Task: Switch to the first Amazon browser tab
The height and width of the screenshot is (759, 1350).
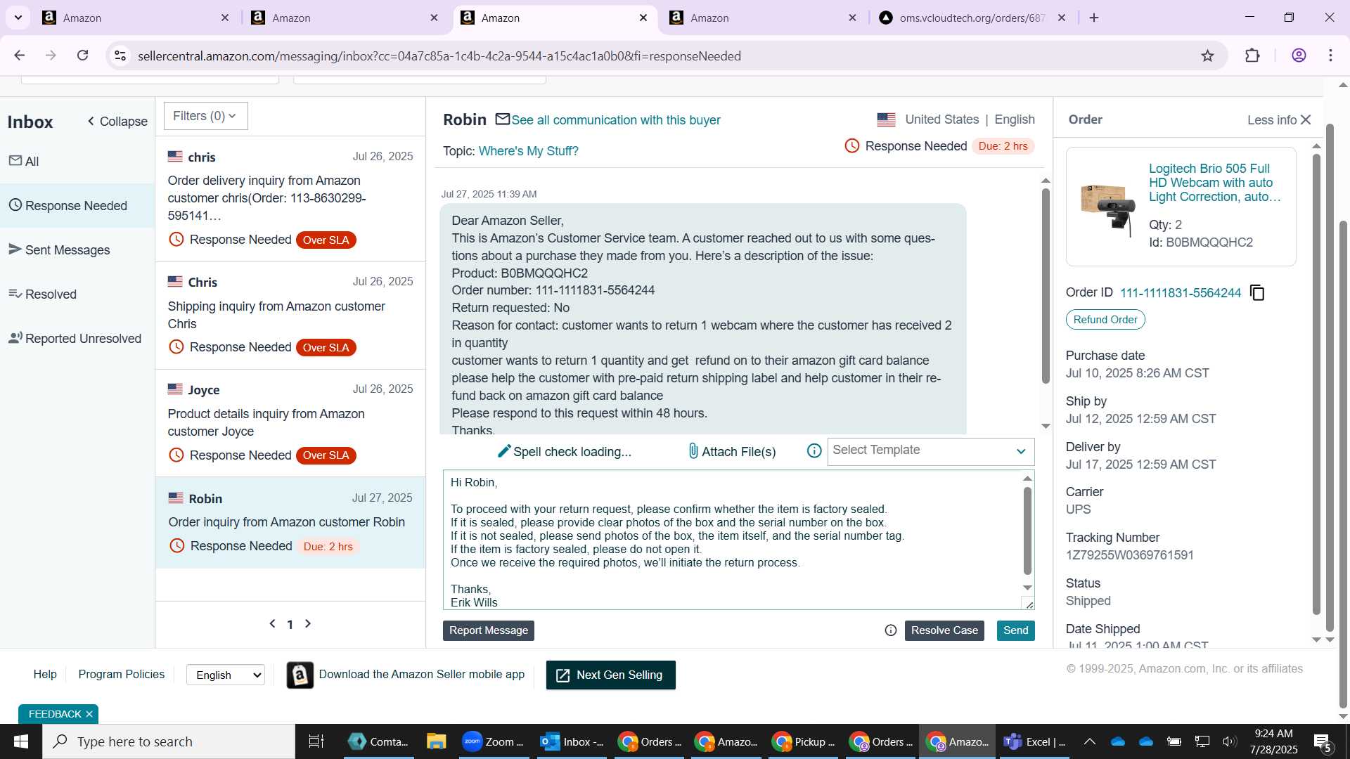Action: [135, 18]
